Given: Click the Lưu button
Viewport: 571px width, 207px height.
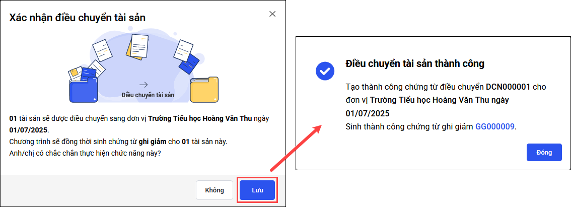Looking at the screenshot, I should tap(257, 190).
